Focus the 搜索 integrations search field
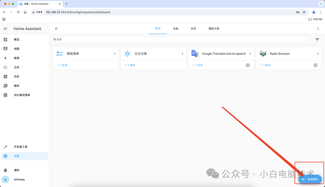This screenshot has height=187, width=325. click(180, 39)
